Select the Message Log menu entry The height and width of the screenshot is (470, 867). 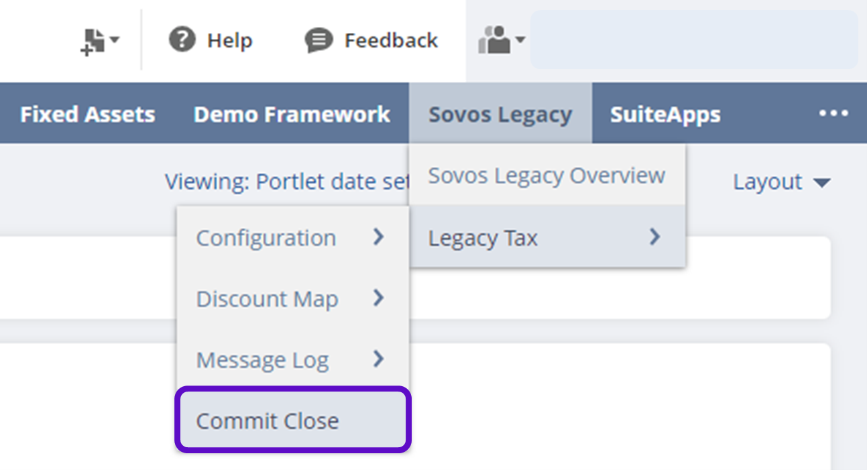[262, 360]
